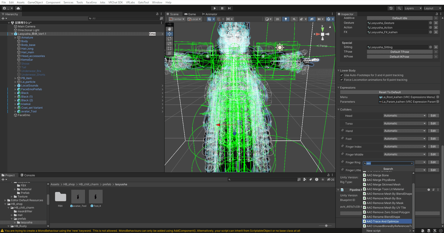Select the Rotate tool in Scene
The width and height of the screenshot is (444, 233).
(x=169, y=38)
